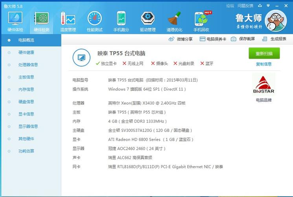Screen dimensions: 293x197
Task: Click the SV300S37A120G disk text
Action: (x=150, y=130)
